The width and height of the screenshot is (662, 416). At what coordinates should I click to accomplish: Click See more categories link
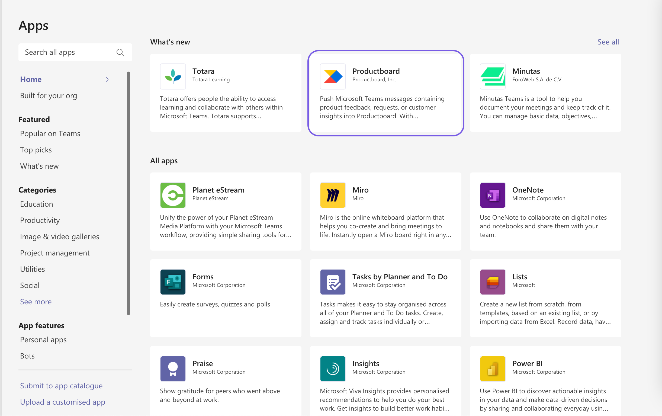click(36, 302)
